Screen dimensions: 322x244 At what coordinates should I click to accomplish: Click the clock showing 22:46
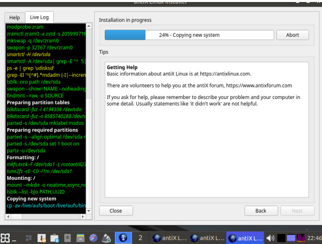314,238
